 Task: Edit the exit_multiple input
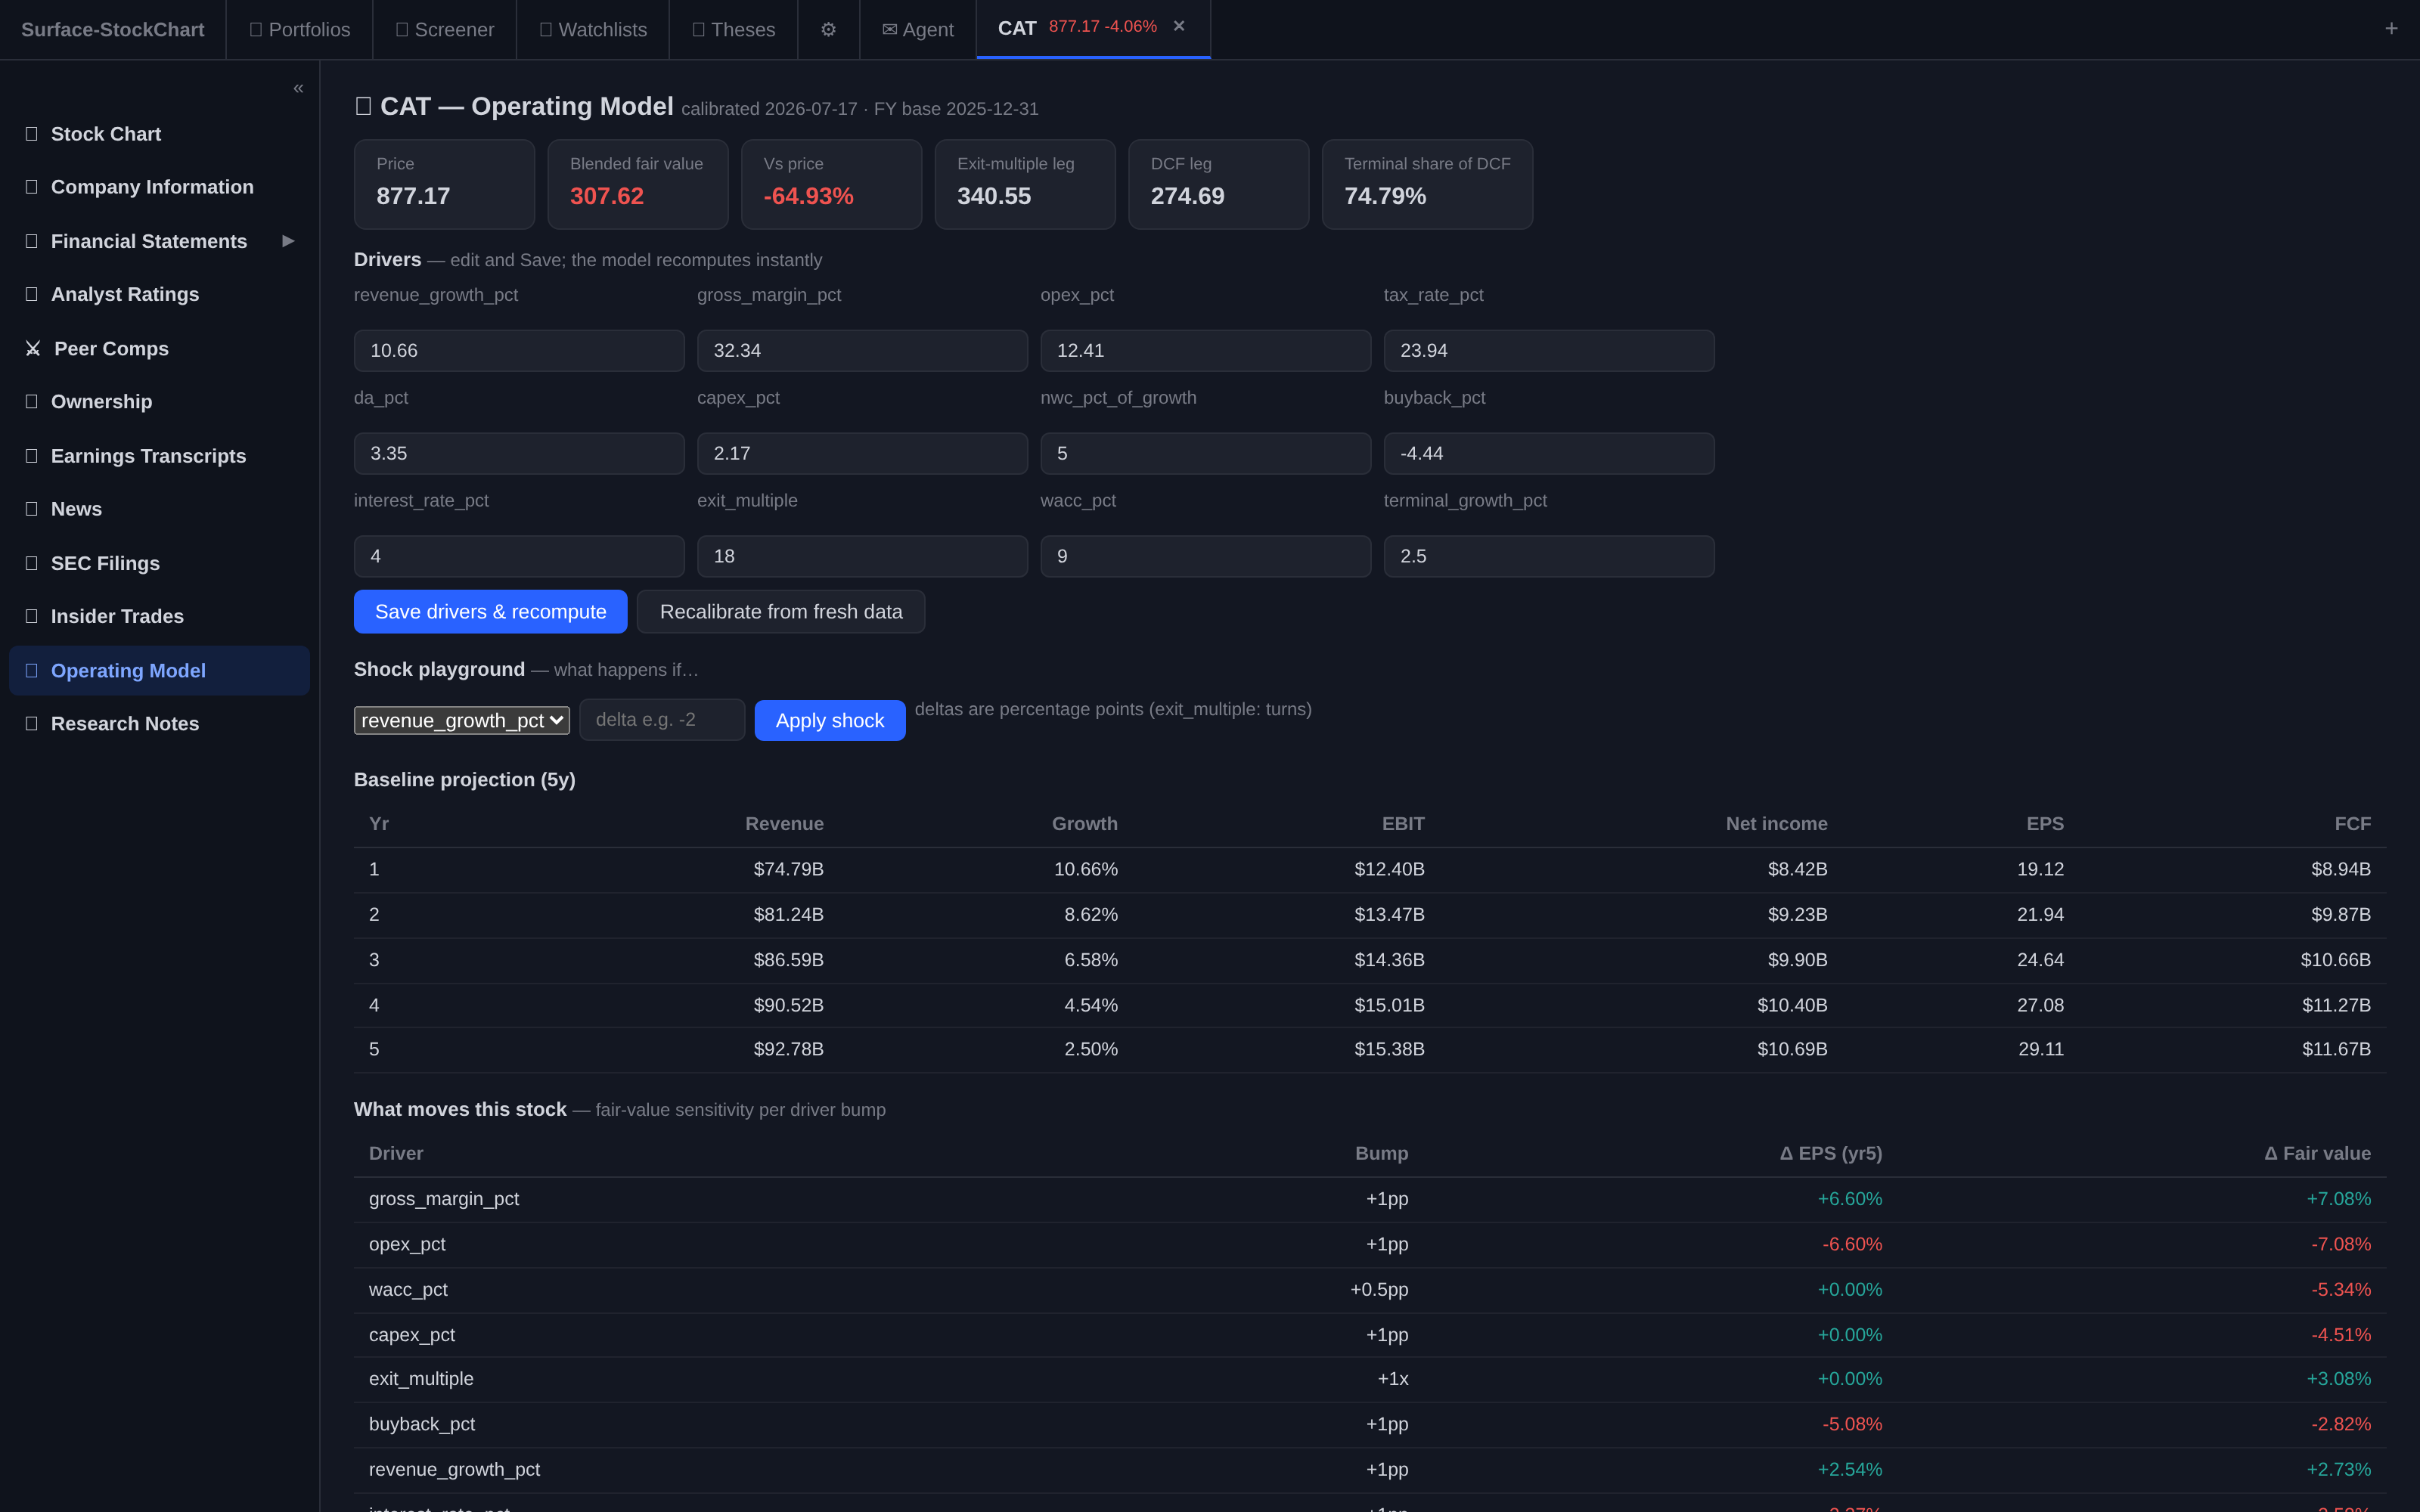[862, 556]
